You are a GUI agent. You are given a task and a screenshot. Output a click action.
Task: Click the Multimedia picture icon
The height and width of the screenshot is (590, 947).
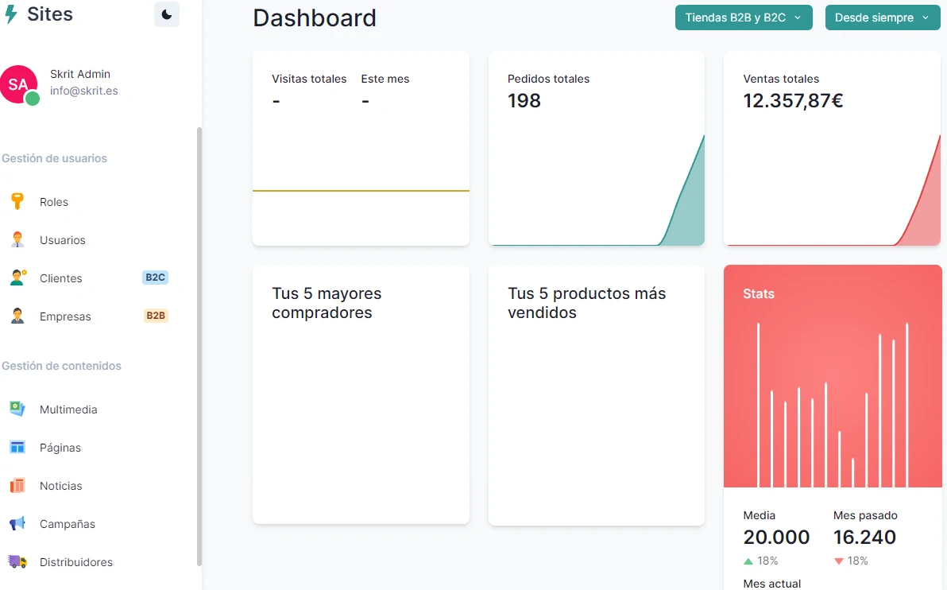[x=17, y=409]
